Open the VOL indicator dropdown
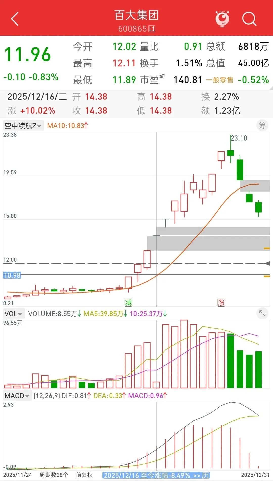The height and width of the screenshot is (482, 273). 14,314
